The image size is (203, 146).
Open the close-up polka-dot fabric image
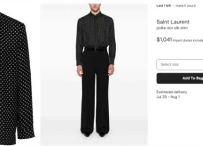[x=17, y=78]
